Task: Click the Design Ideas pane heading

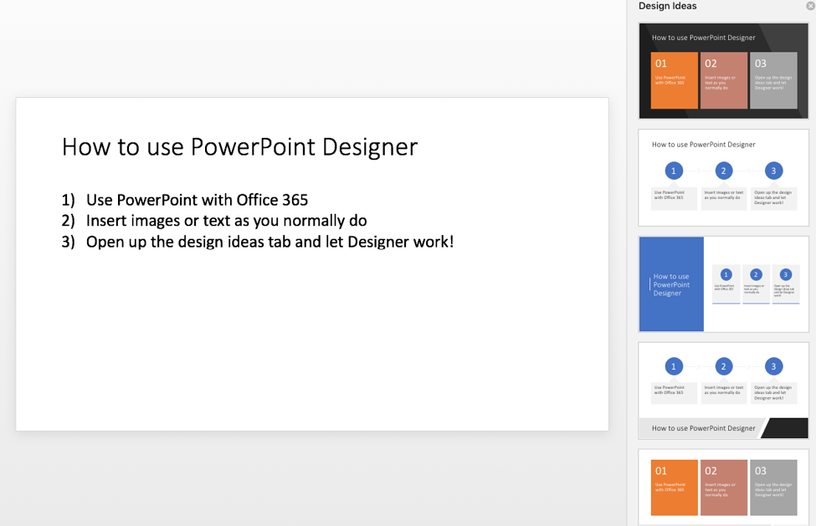Action: pyautogui.click(x=667, y=6)
